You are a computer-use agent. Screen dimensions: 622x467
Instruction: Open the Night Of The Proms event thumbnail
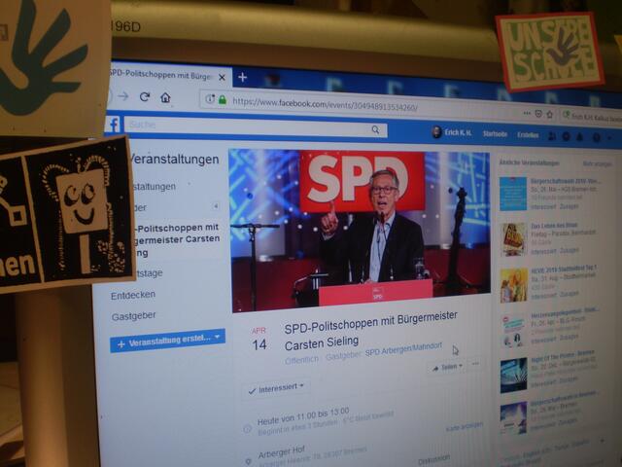click(513, 376)
